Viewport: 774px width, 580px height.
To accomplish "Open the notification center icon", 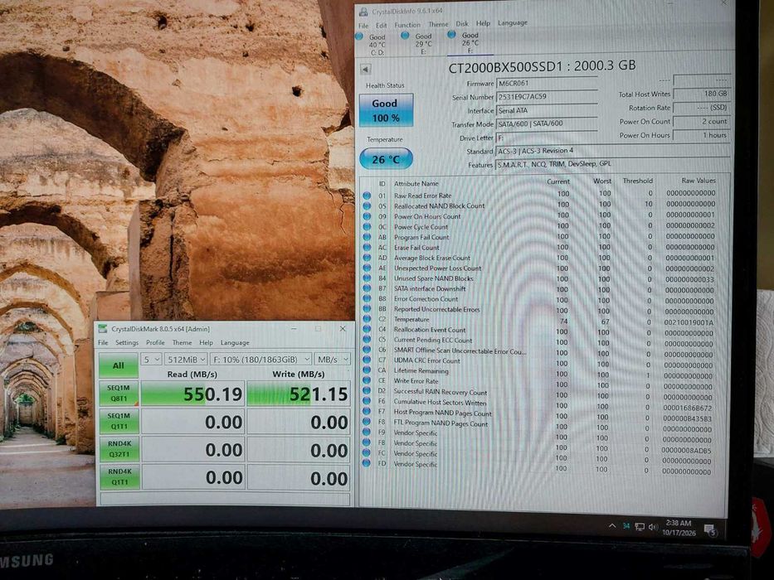I will tap(710, 530).
